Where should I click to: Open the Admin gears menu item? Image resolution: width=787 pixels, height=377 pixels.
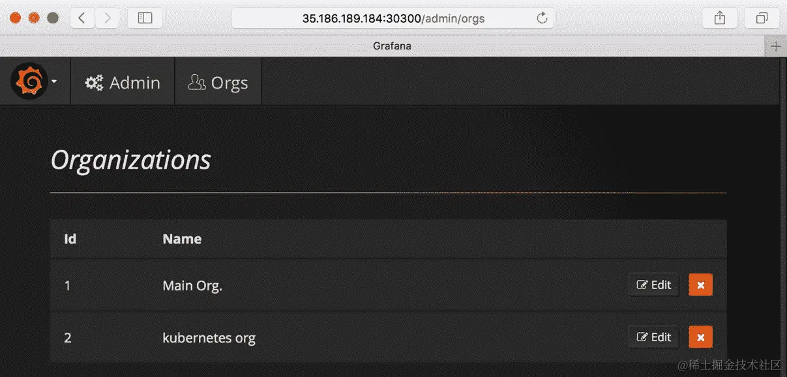123,82
